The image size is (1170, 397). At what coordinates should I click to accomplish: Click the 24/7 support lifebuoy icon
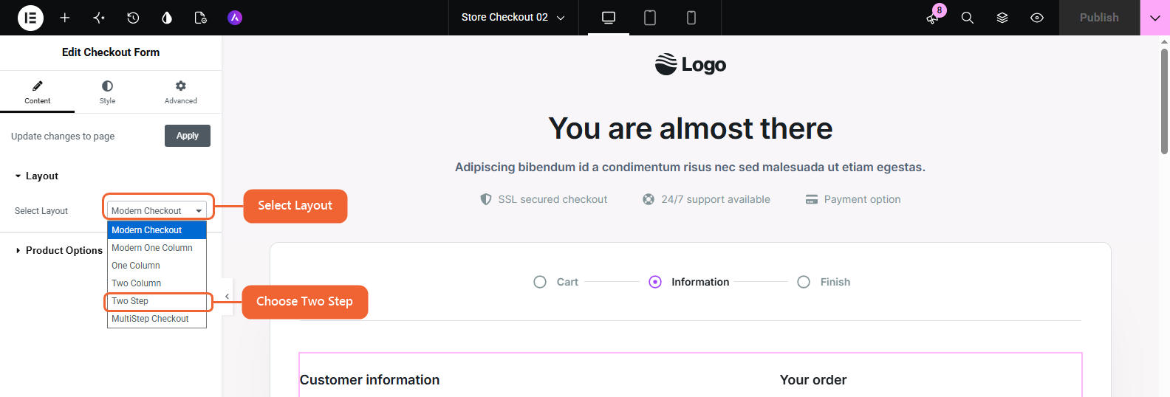pos(649,199)
